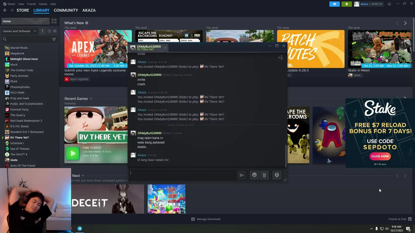Start voice chat microphone button
The image size is (415, 233).
(277, 175)
